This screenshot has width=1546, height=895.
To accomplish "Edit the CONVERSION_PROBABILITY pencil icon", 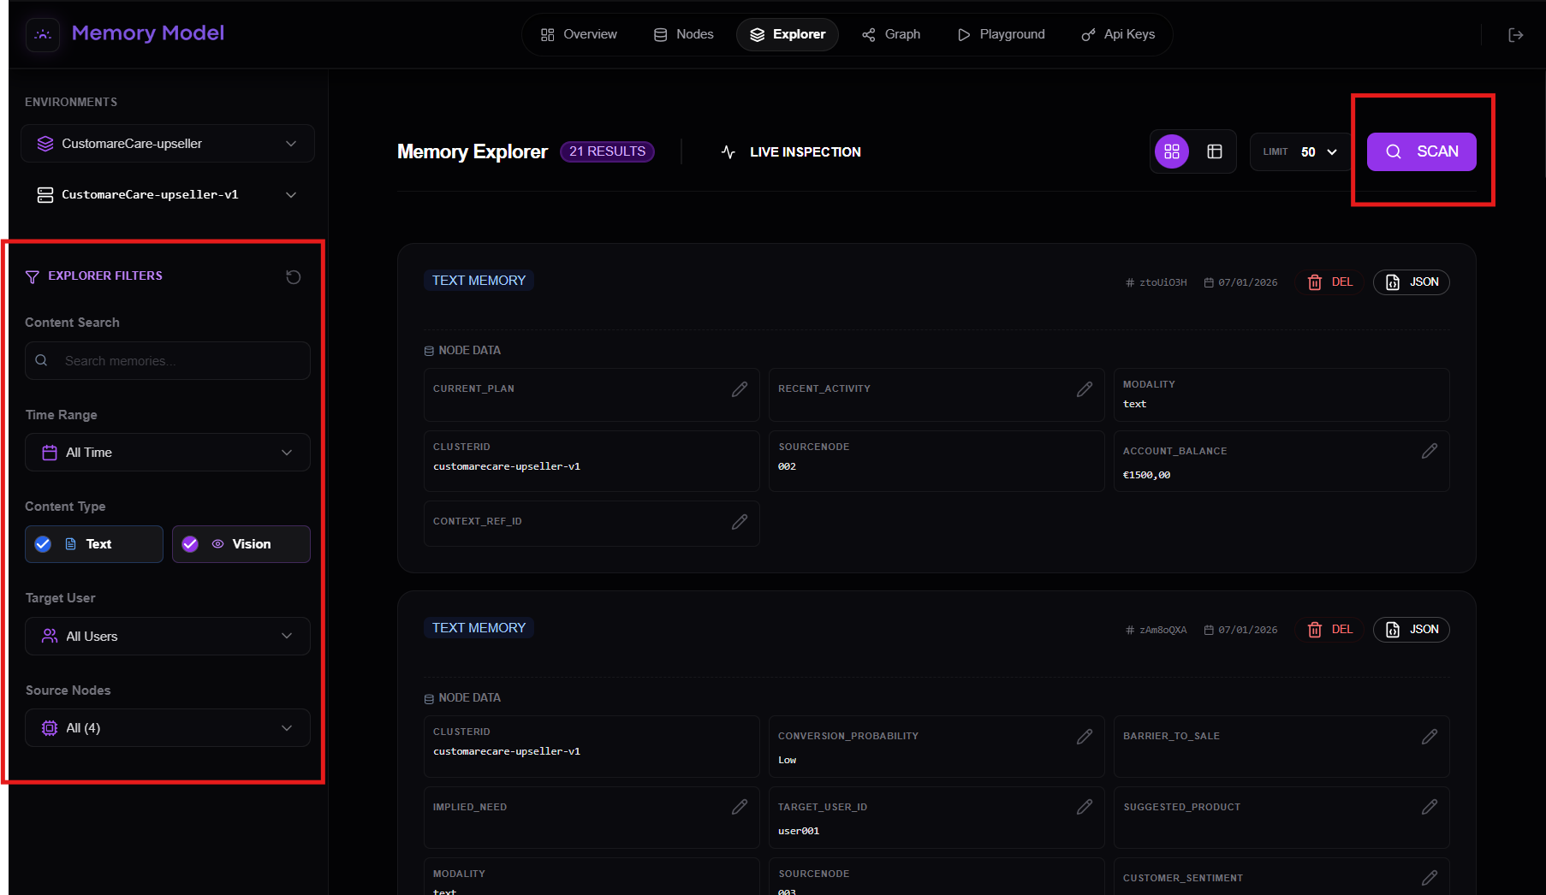I will (1085, 737).
